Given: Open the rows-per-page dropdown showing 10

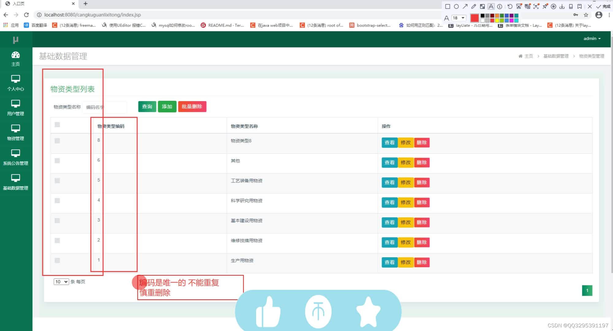Looking at the screenshot, I should coord(61,282).
